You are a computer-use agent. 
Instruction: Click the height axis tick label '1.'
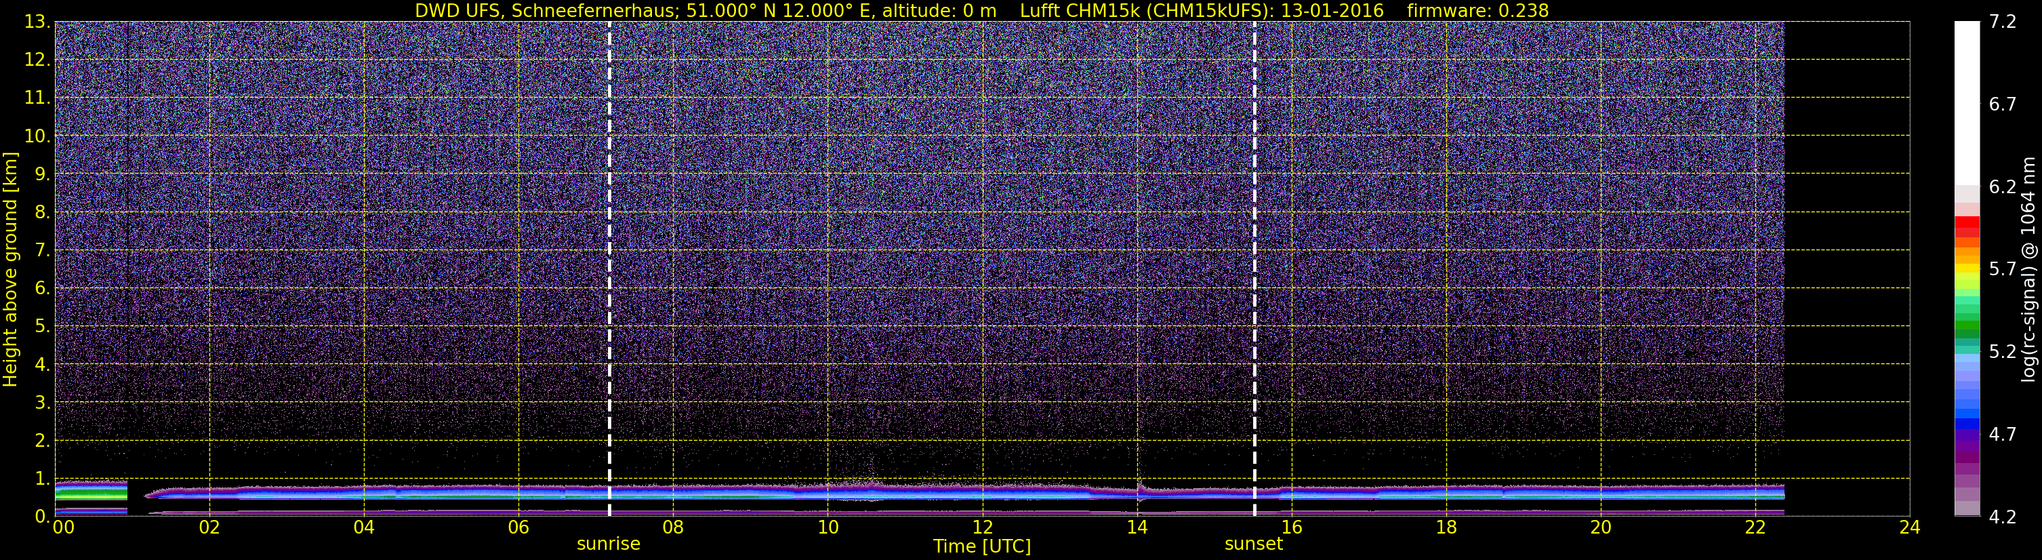pyautogui.click(x=43, y=478)
